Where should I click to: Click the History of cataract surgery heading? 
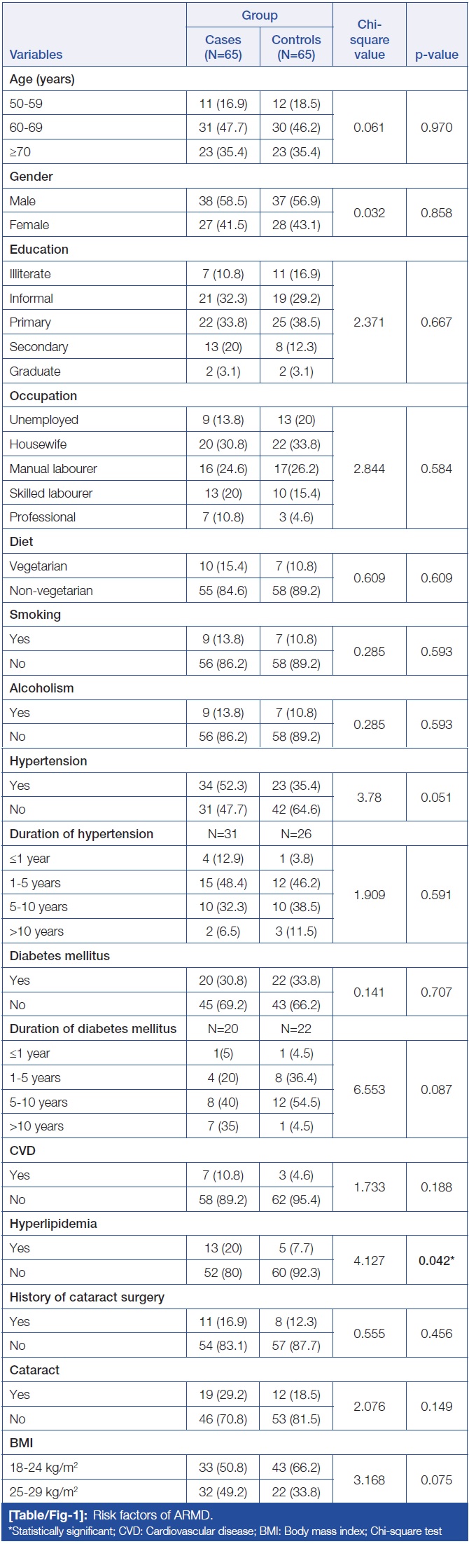[x=87, y=1297]
